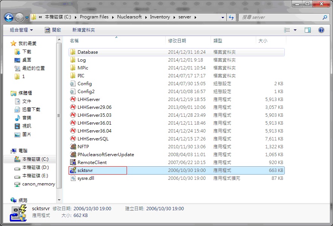This screenshot has width=333, height=226.
Task: Open the 文件 library
Action: tap(26, 101)
